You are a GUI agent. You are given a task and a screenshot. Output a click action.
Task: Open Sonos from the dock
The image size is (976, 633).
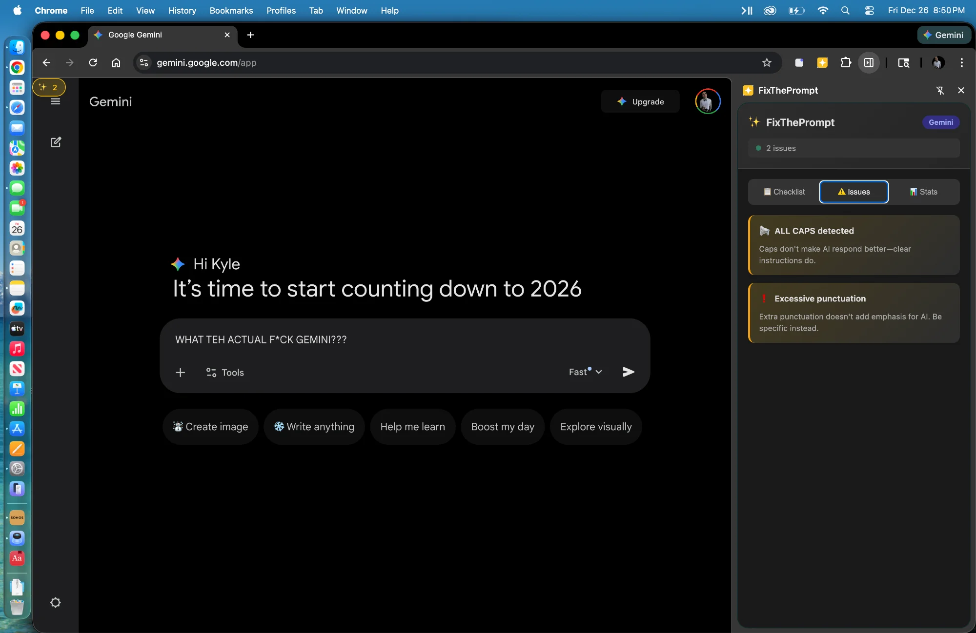[x=17, y=517]
